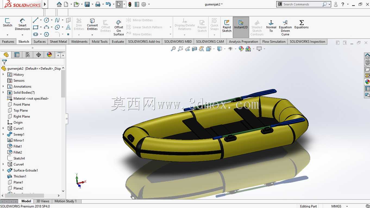Open the Options gear icon
Viewport: 370px width, 208px height.
[144, 4]
